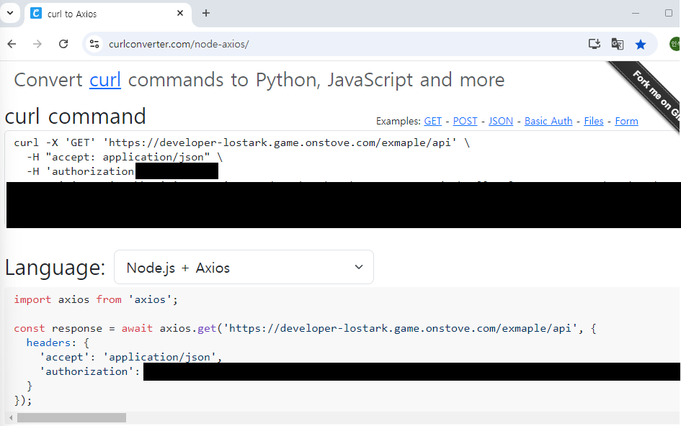Load the Files example
681x426 pixels.
[594, 121]
